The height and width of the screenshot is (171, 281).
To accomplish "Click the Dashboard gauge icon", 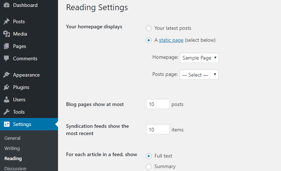I will point(7,5).
